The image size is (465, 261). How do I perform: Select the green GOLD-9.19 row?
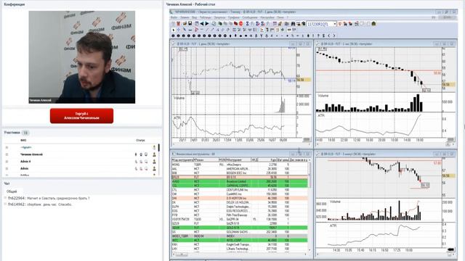click(x=240, y=228)
